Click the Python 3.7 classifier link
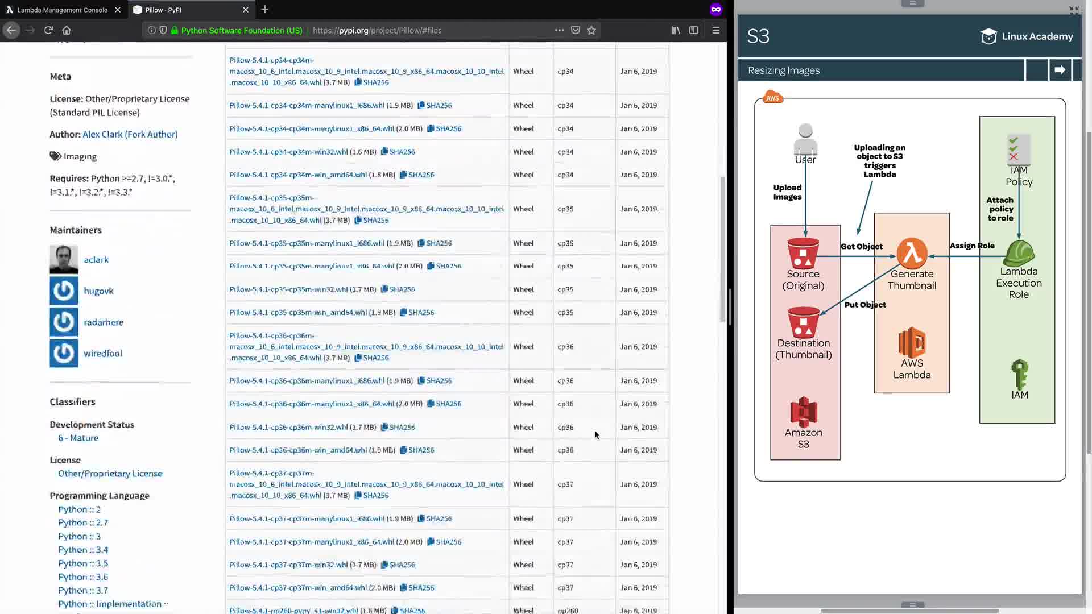Viewport: 1092px width, 614px height. [x=83, y=590]
